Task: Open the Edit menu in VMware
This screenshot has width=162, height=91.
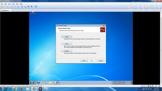Action: [x=6, y=4]
